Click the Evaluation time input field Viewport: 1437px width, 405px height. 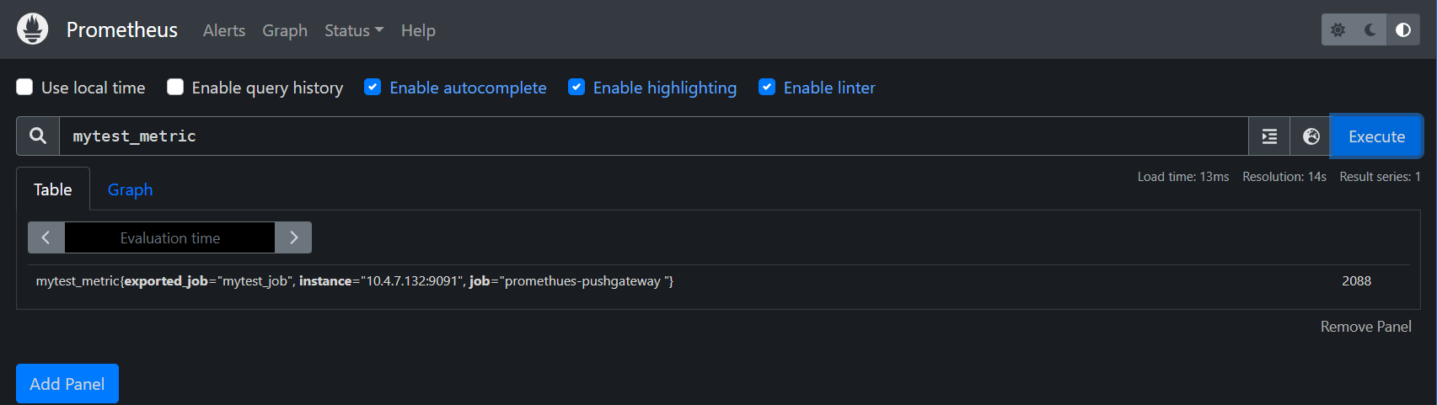pyautogui.click(x=170, y=237)
